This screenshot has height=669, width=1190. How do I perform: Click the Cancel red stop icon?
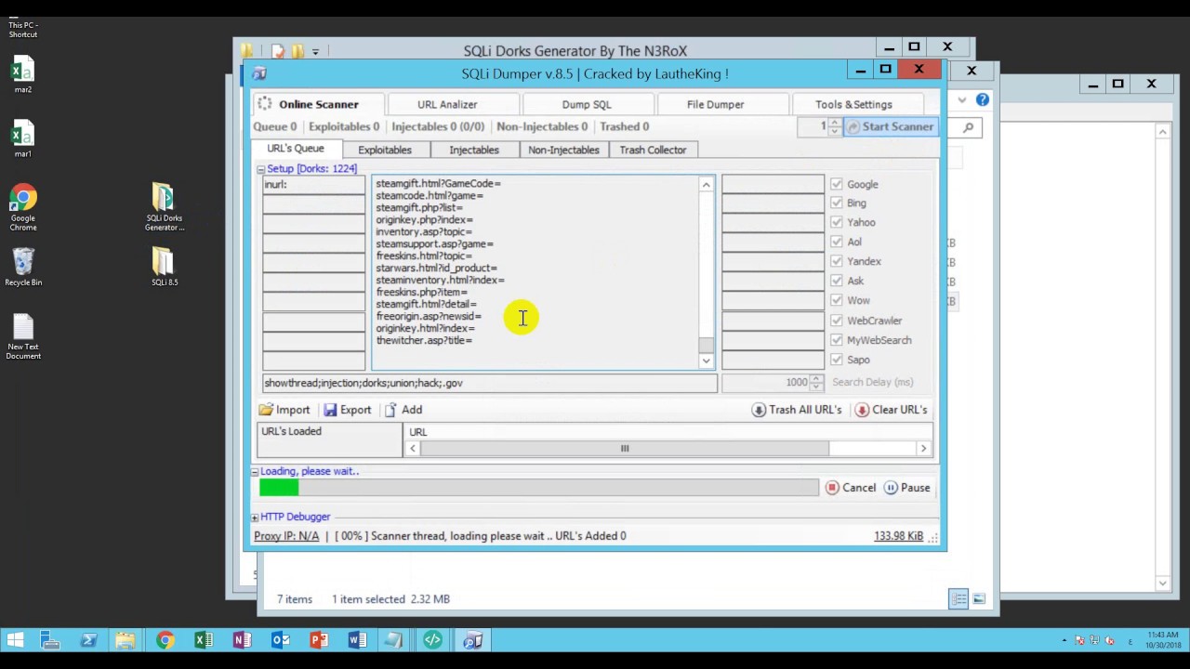pos(832,488)
